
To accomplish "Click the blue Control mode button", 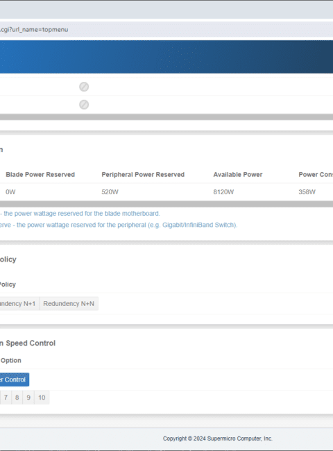I will pos(15,380).
